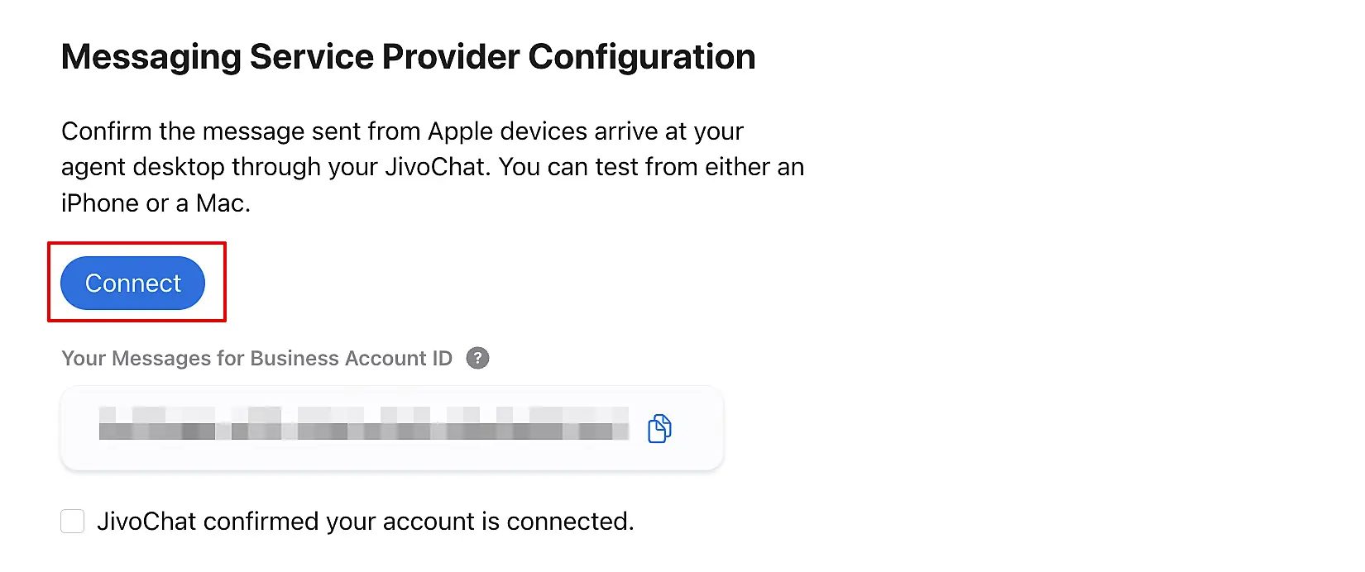Click the 'iPhone or a Mac' text line

(156, 203)
